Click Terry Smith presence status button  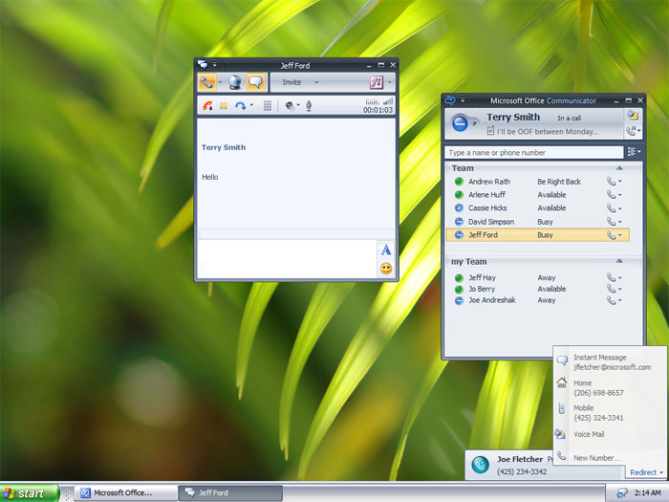point(461,123)
